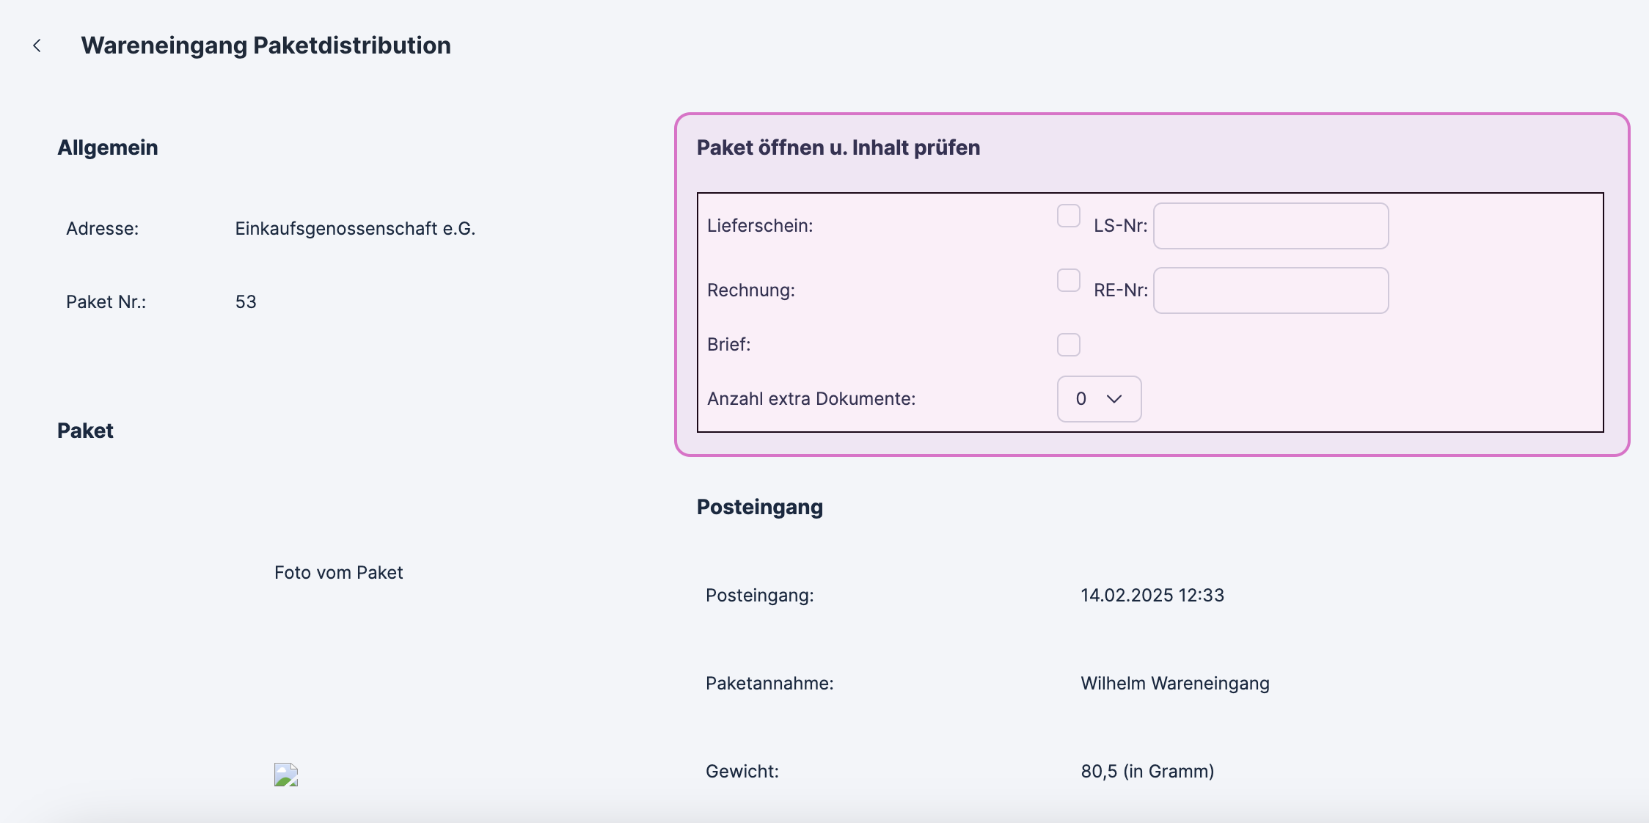Open the Anzahl extra Dokumente dropdown

tap(1098, 399)
